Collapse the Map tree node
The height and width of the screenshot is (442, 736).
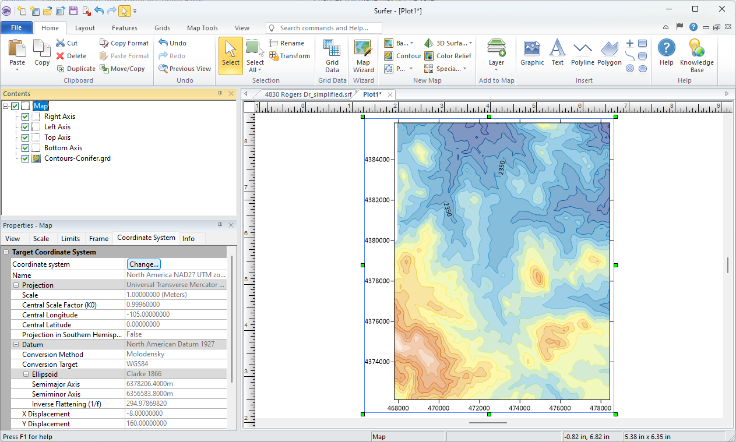[6, 106]
